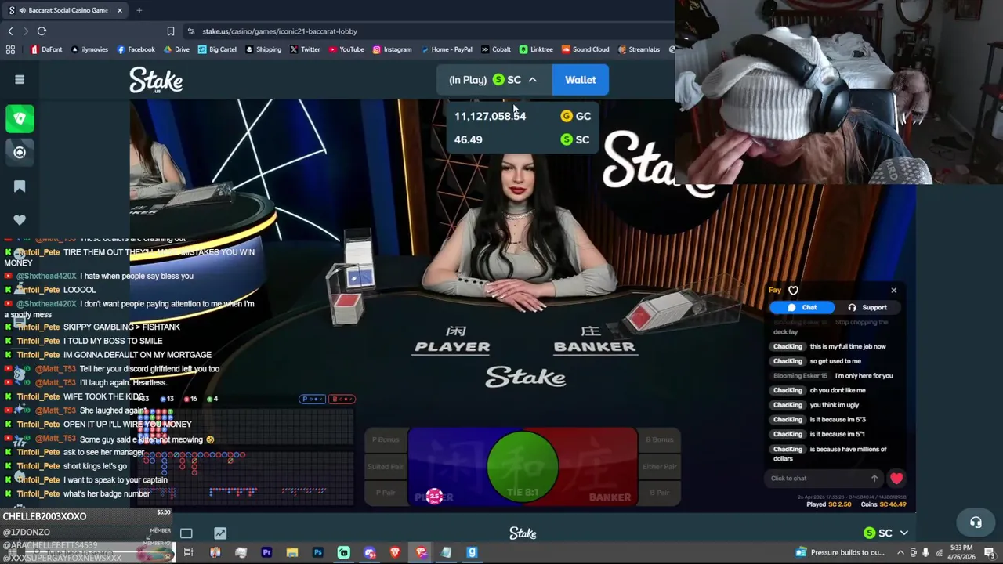Go back in browser history
Image resolution: width=1003 pixels, height=564 pixels.
click(10, 31)
